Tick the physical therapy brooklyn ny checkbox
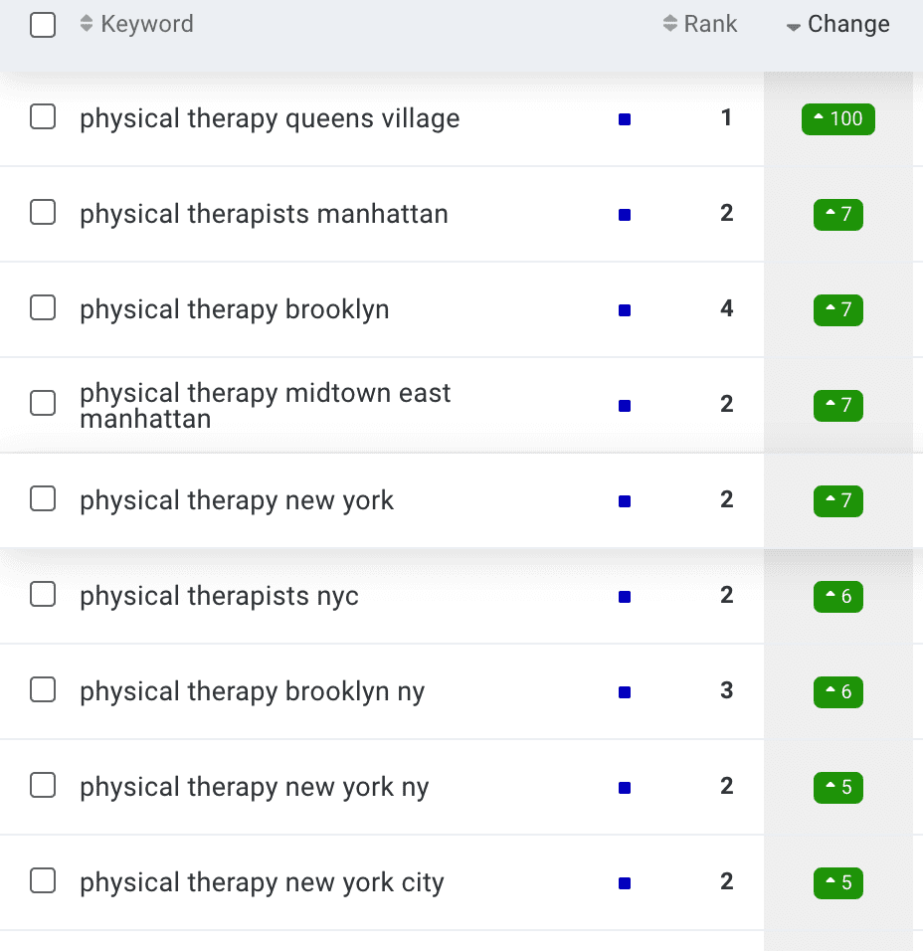Screen dimensions: 923x951 tap(43, 689)
